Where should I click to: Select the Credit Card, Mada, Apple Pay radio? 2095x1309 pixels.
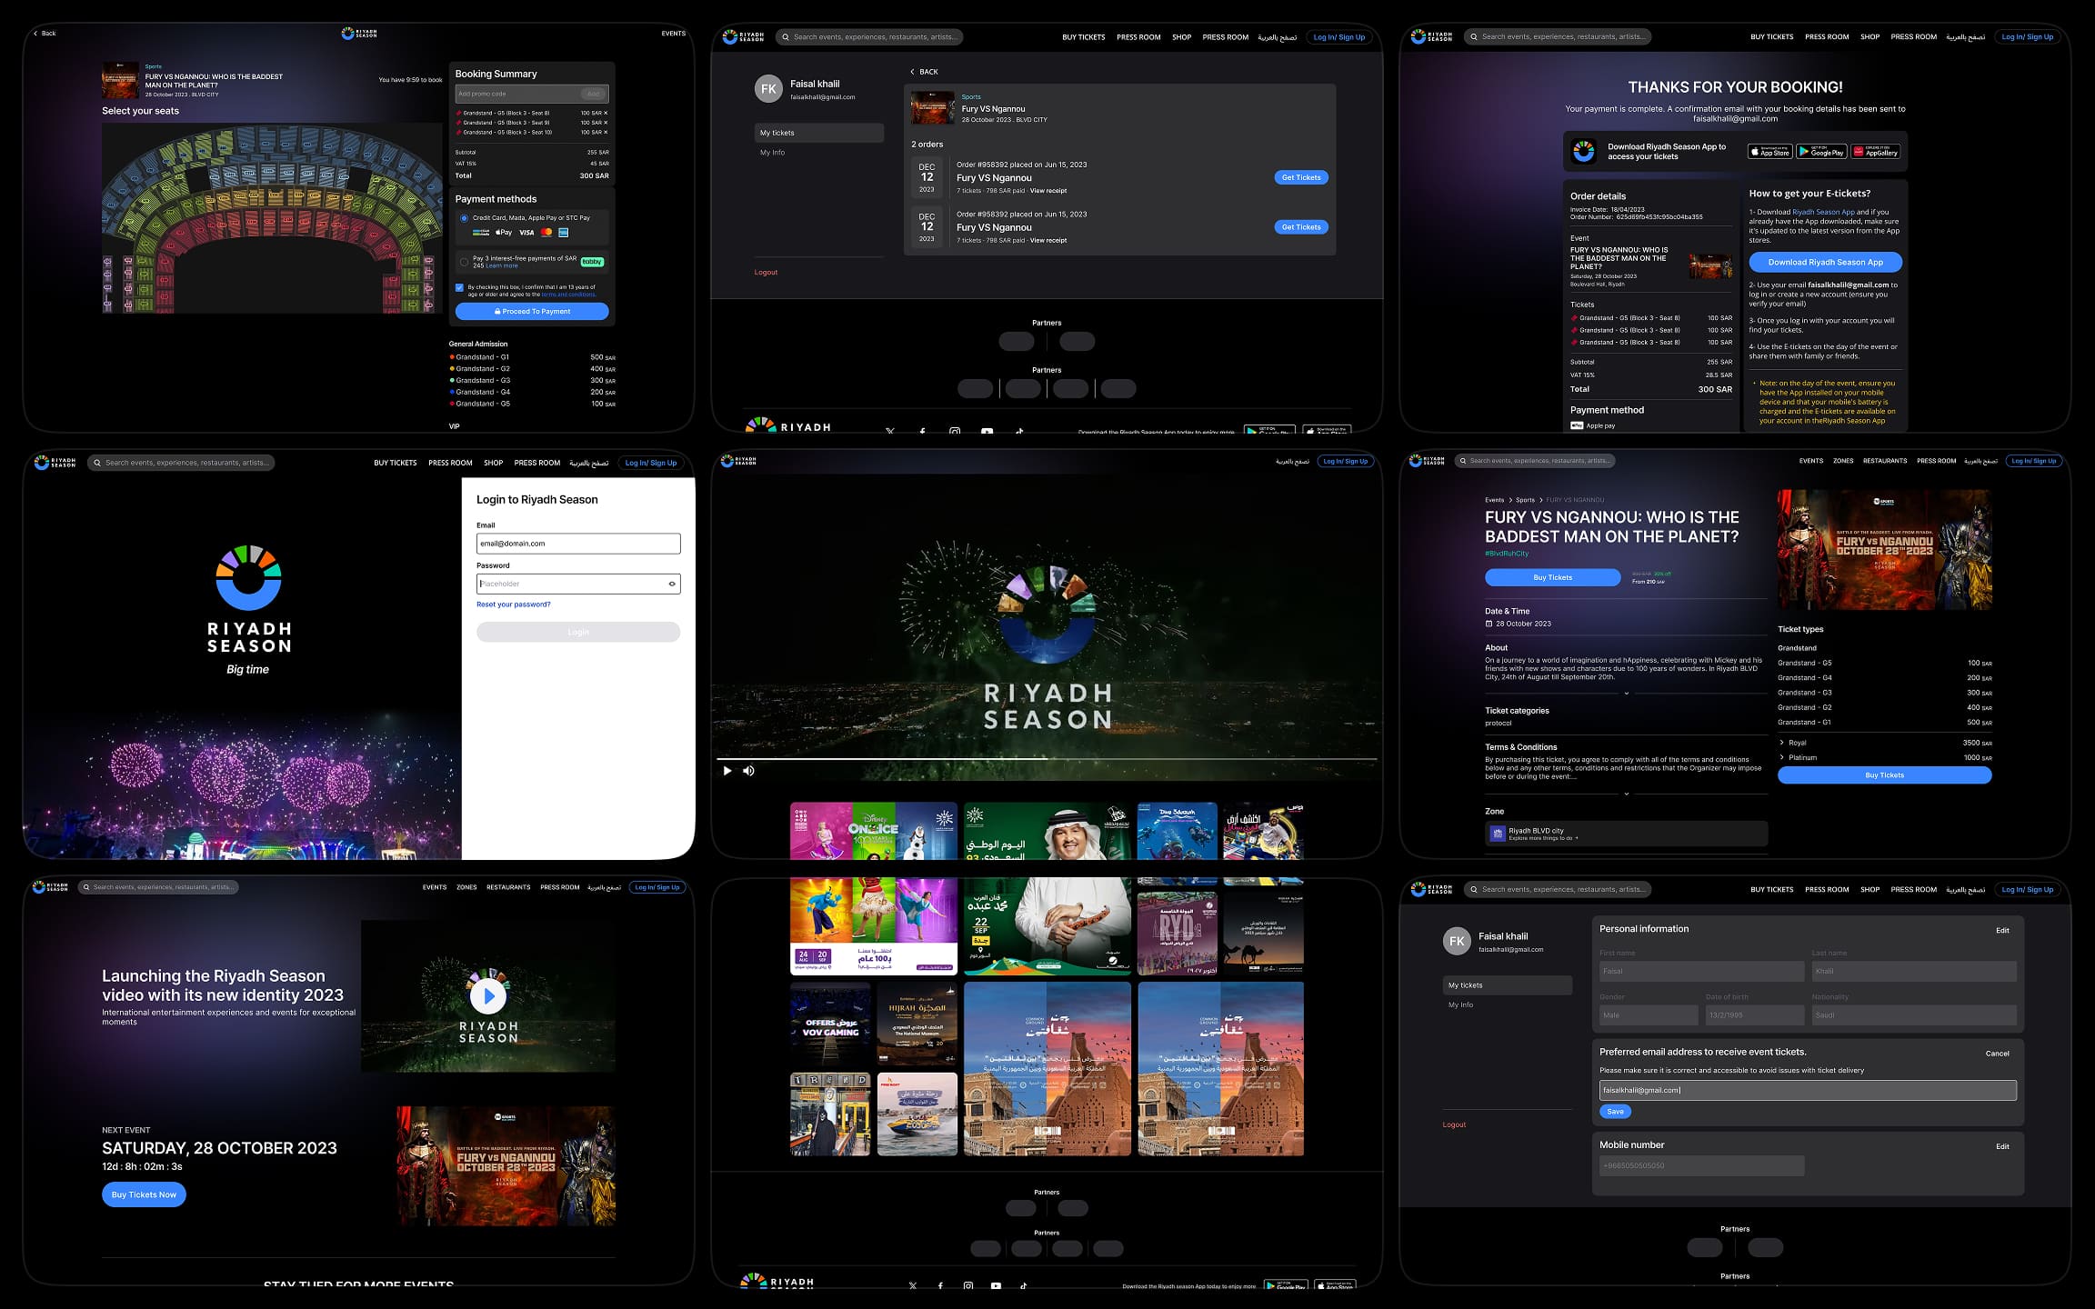point(465,218)
